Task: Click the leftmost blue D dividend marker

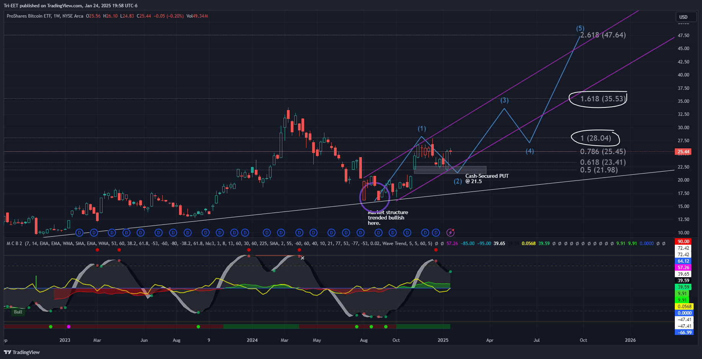Action: (79, 232)
